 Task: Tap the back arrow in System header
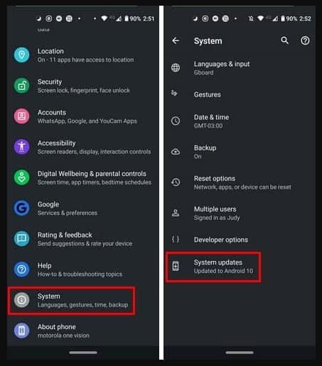coord(176,40)
